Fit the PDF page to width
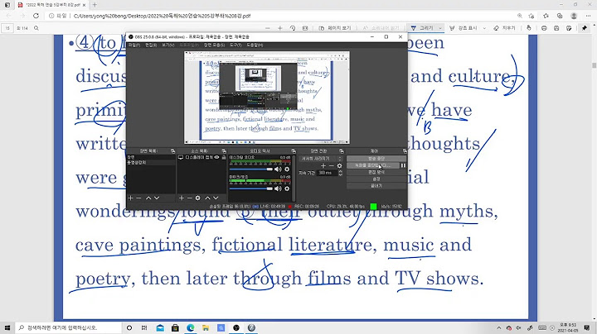The height and width of the screenshot is (334, 597). coord(305,28)
